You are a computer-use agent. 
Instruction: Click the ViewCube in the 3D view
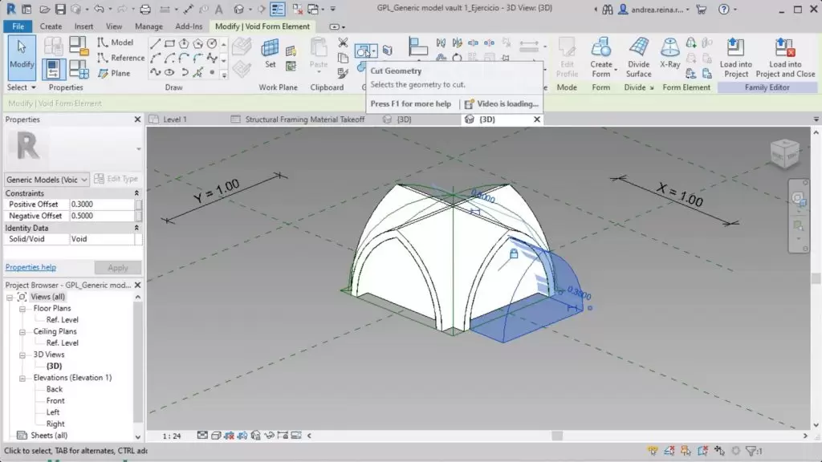(784, 154)
